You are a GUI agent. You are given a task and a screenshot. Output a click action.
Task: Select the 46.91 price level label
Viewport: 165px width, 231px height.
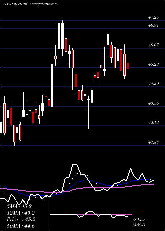pyautogui.click(x=154, y=25)
